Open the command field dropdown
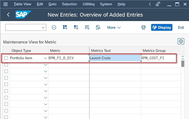The image size is (189, 119). pos(43,28)
